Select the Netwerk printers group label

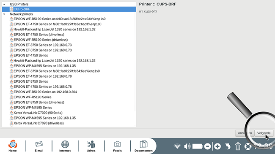click(22, 14)
